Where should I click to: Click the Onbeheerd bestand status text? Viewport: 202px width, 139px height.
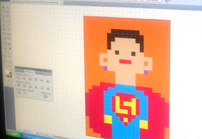pyautogui.click(x=61, y=137)
